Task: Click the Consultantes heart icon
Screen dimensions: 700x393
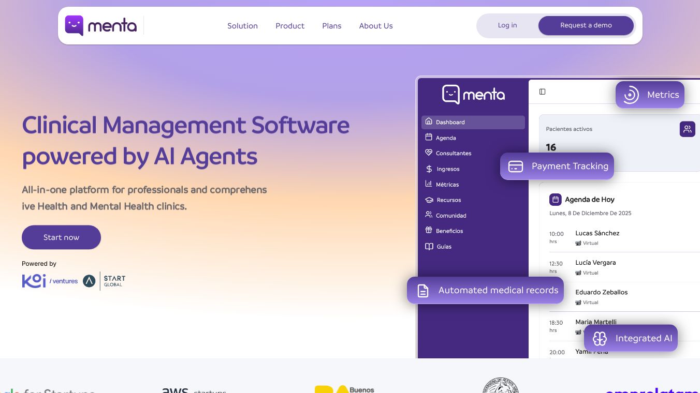Action: [429, 153]
